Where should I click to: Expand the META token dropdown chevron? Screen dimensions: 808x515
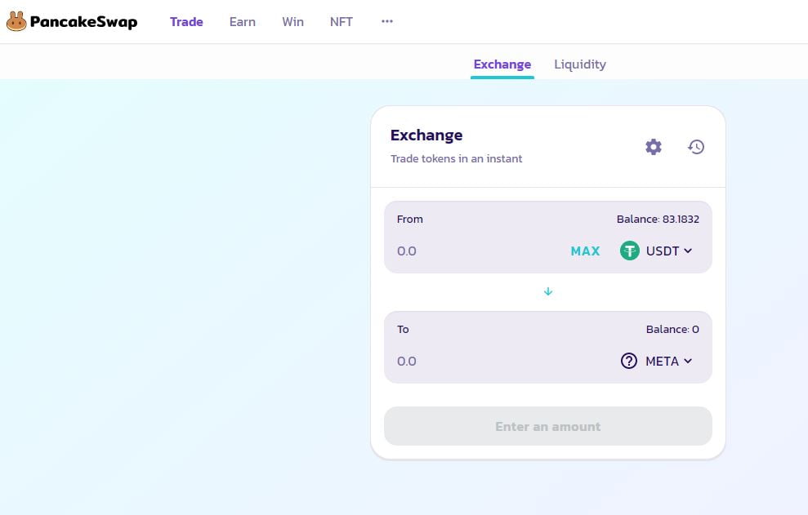[x=688, y=361]
